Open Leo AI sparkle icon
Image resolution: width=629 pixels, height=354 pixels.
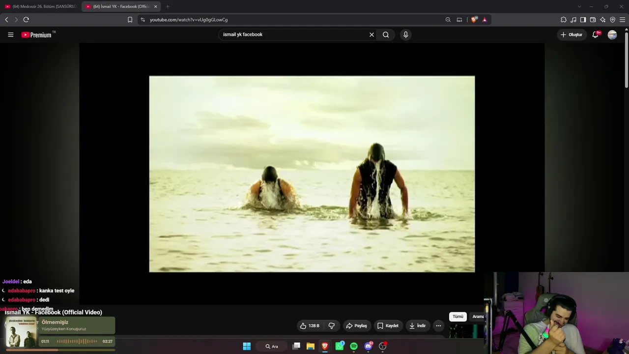[x=602, y=20]
